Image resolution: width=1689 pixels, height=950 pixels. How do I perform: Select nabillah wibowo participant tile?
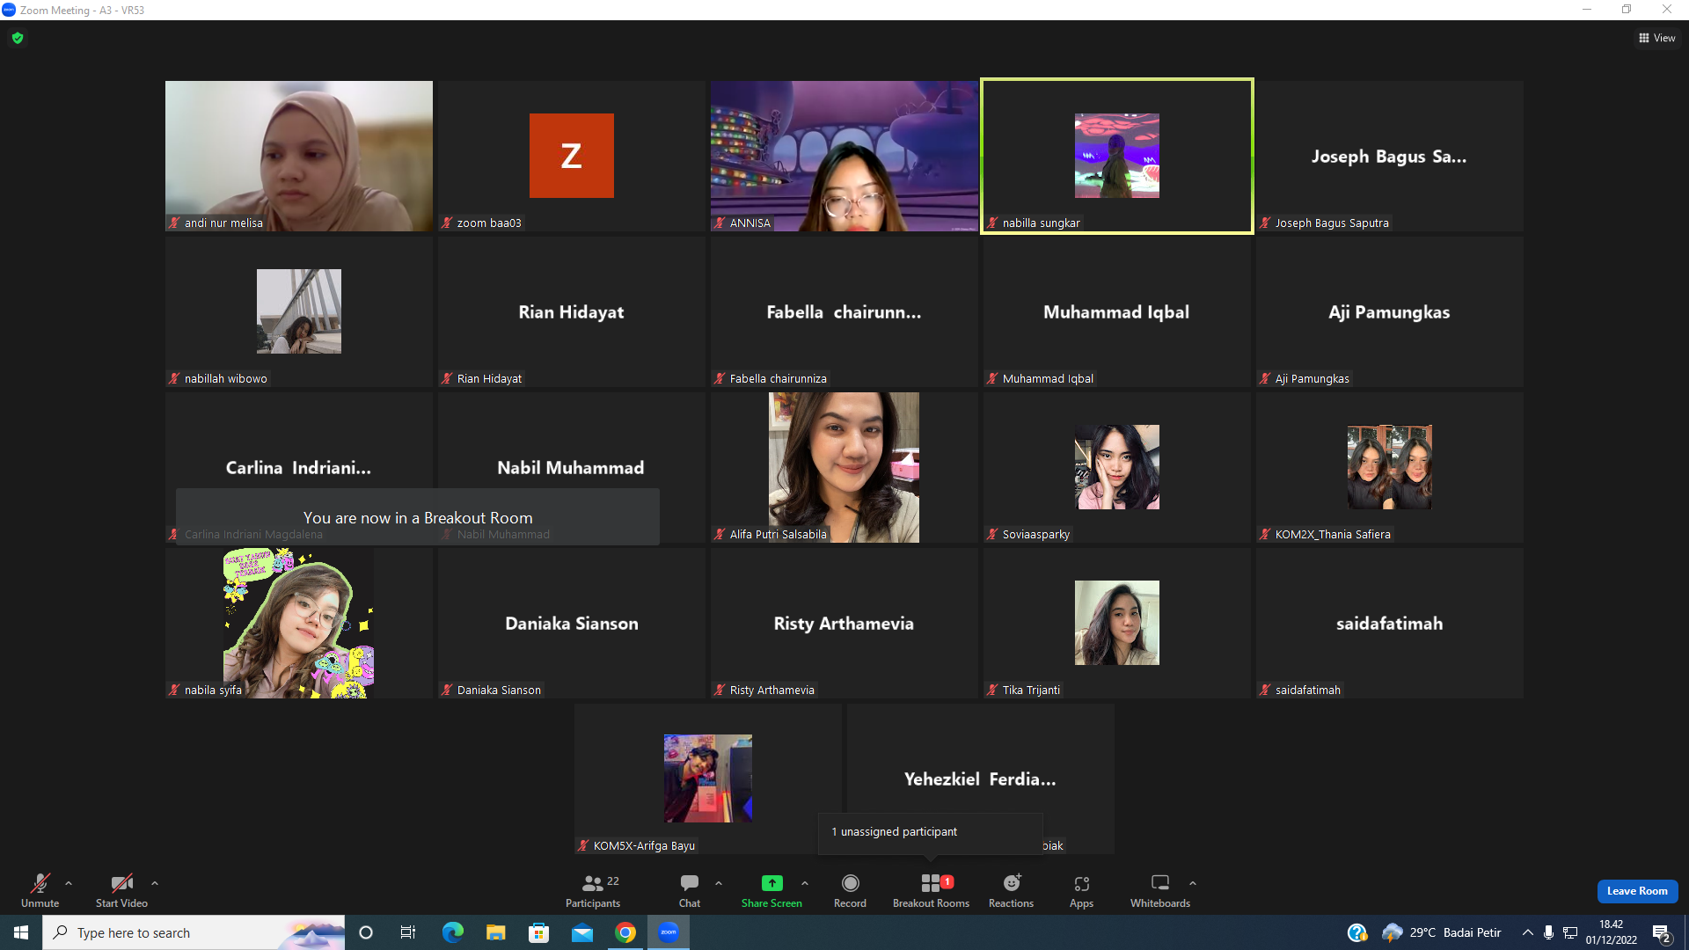(299, 311)
